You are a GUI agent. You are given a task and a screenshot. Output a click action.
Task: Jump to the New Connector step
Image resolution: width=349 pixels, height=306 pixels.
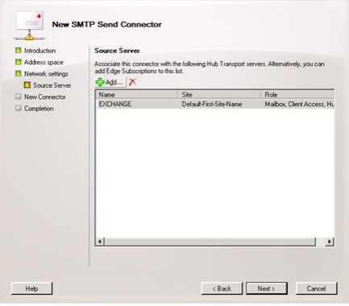[x=45, y=97]
